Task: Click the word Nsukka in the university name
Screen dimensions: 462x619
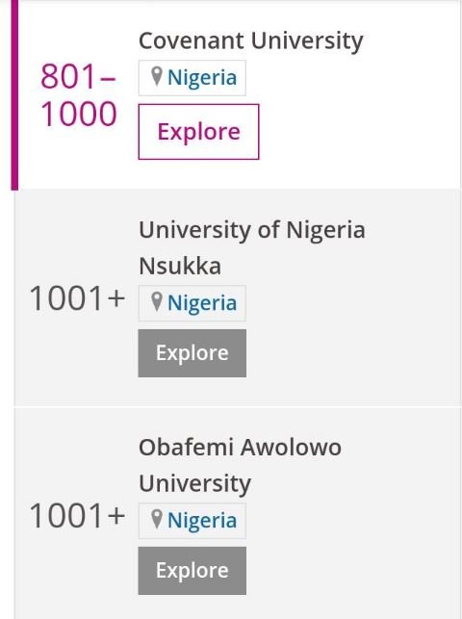Action: point(180,266)
